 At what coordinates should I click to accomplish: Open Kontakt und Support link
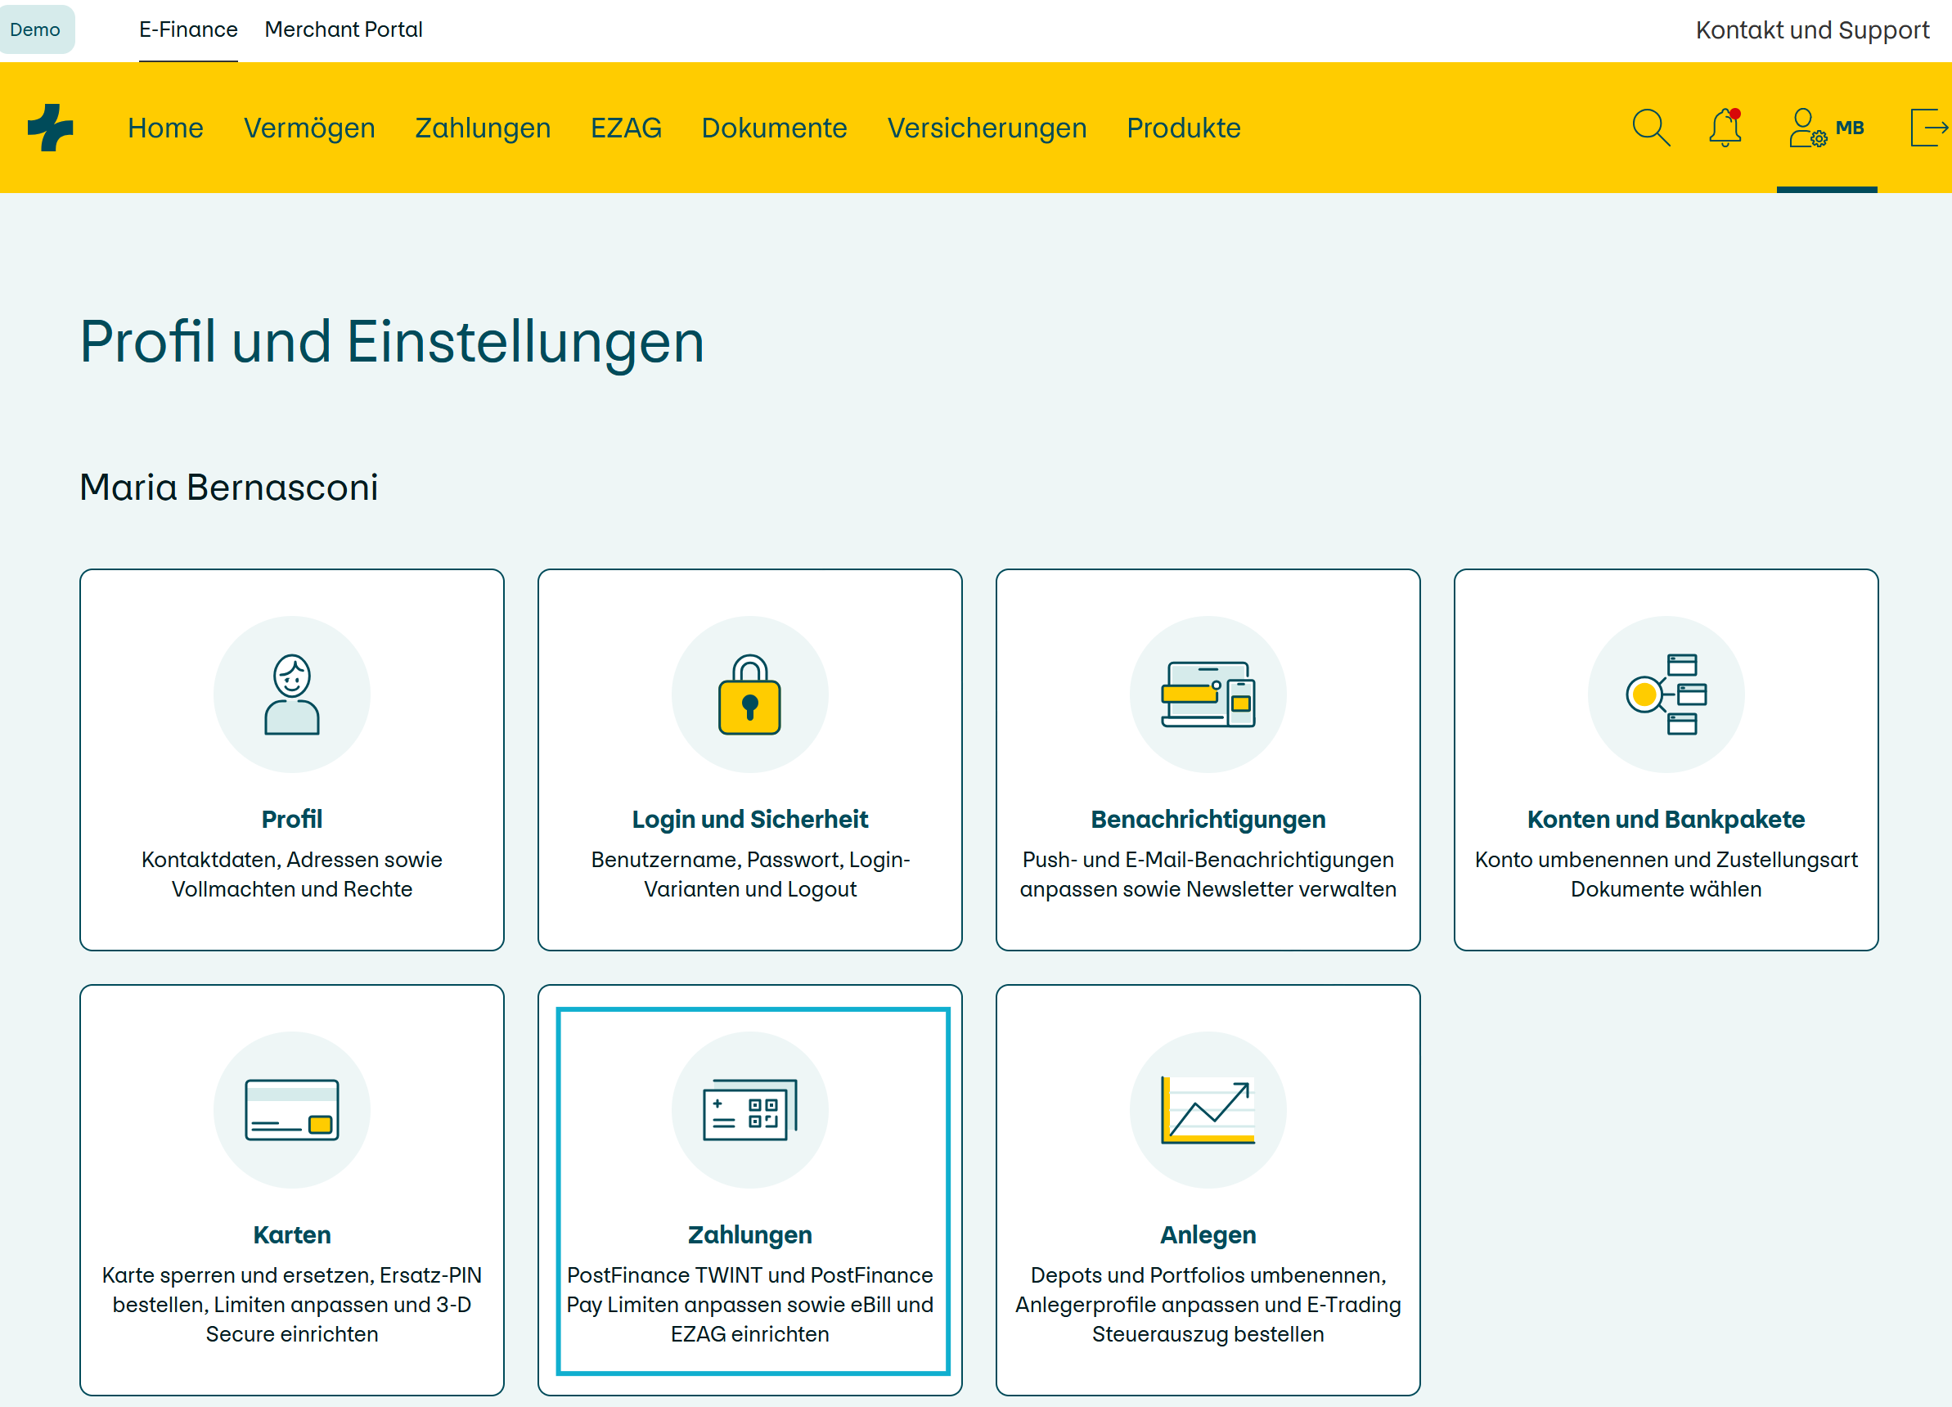pyautogui.click(x=1812, y=30)
